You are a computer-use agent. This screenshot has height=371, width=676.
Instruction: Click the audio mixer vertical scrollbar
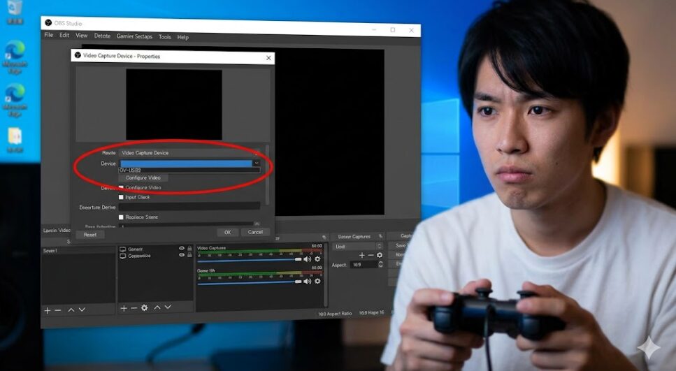326,276
